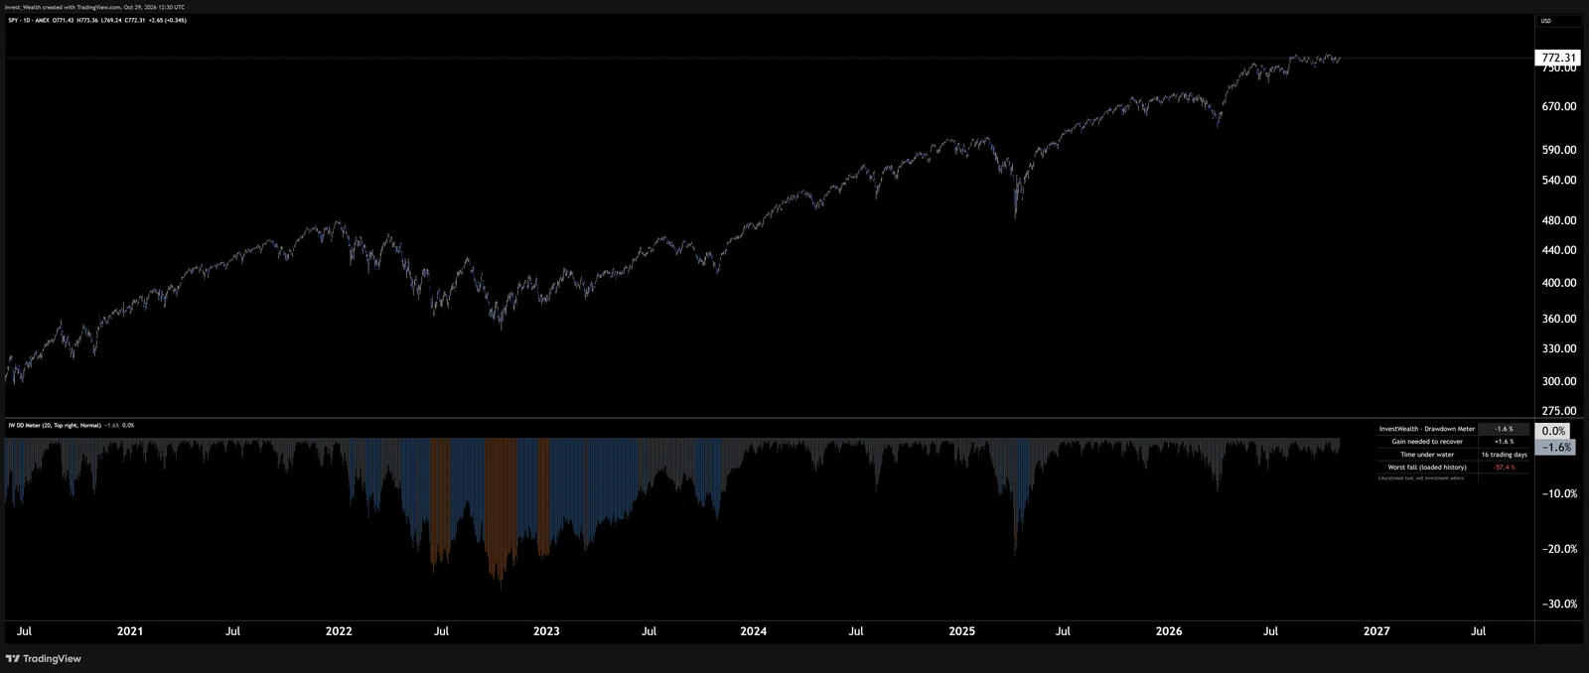The height and width of the screenshot is (673, 1589).
Task: Click the 2022 label on time axis
Action: point(339,631)
